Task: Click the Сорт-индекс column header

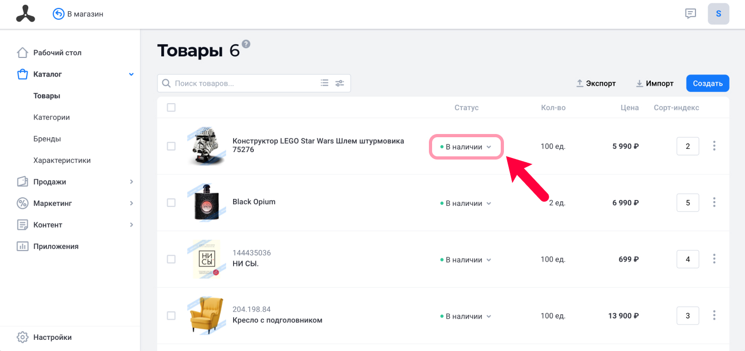Action: (x=676, y=107)
